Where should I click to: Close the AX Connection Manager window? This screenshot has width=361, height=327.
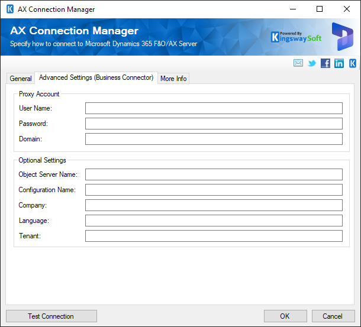[346, 9]
